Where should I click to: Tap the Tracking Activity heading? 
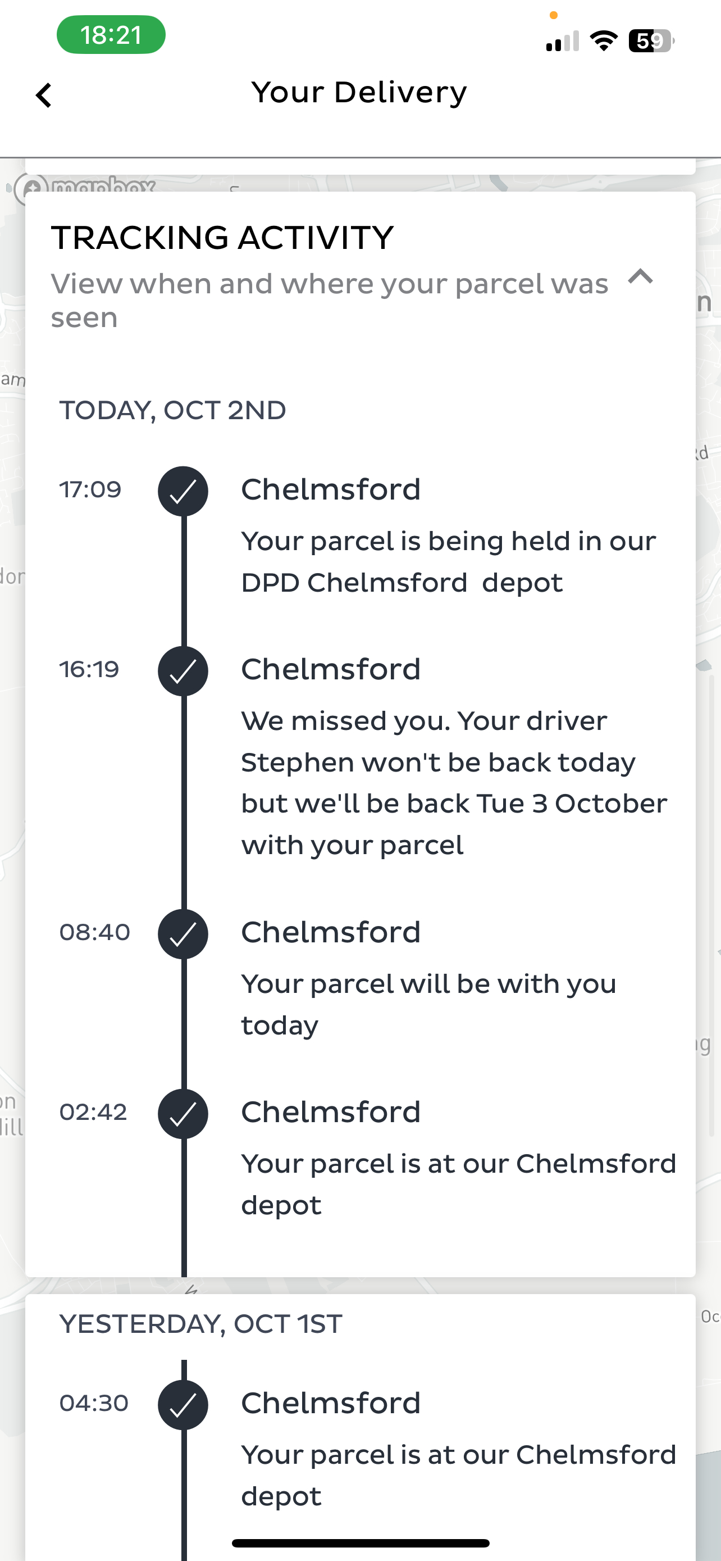(x=222, y=238)
